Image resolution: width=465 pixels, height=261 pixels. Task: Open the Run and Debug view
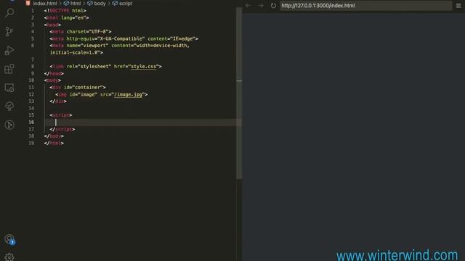(9, 50)
